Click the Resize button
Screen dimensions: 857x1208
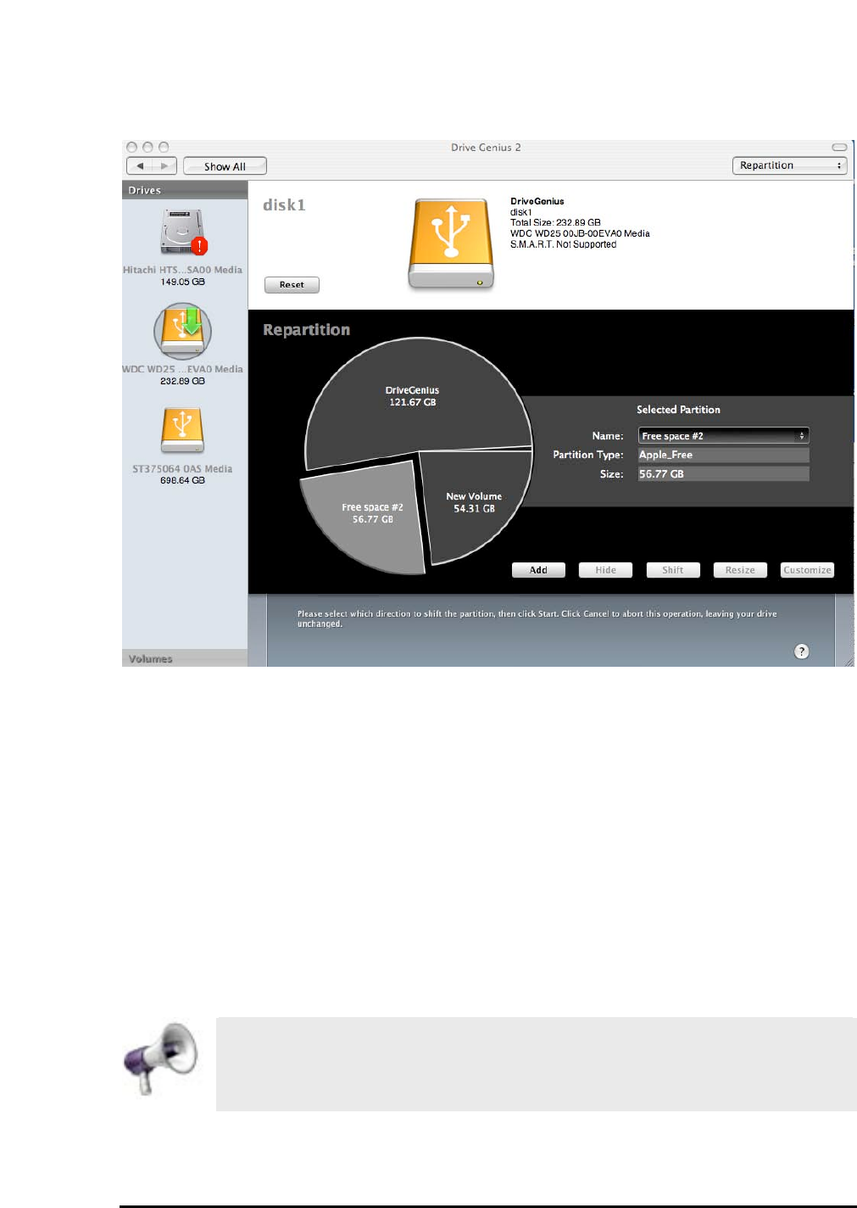740,570
